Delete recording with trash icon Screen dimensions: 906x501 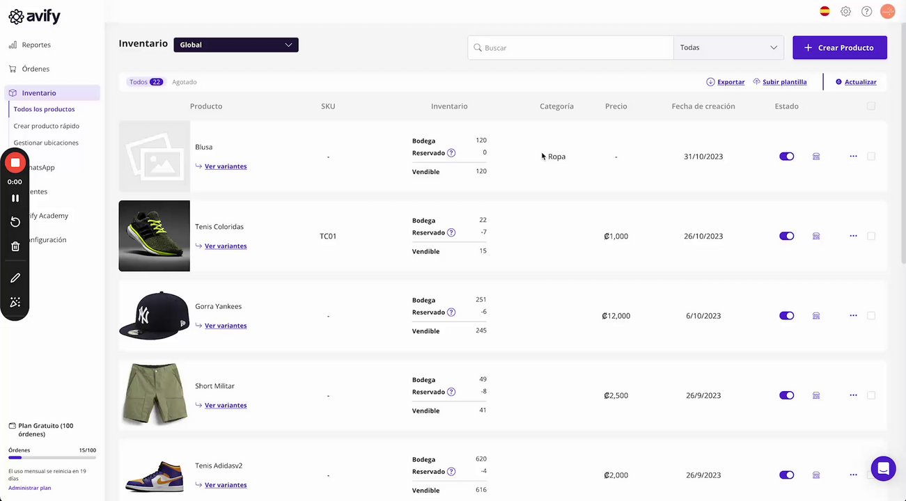(x=15, y=246)
